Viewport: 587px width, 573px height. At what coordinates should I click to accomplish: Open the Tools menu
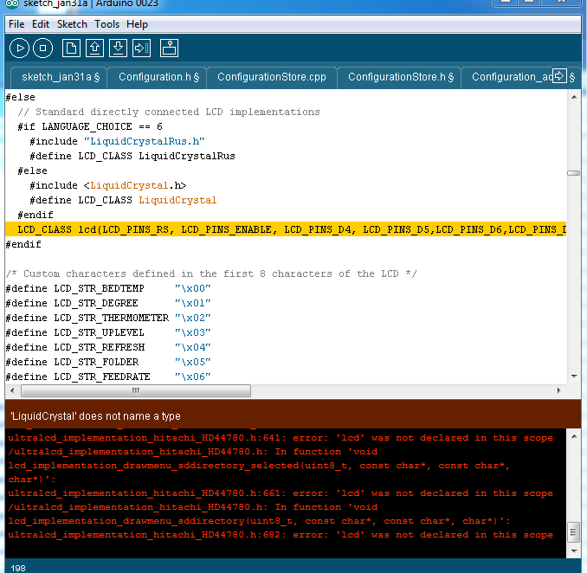[107, 24]
